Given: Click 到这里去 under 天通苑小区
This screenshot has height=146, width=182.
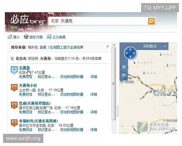Looking at the screenshot, I should pyautogui.click(x=46, y=94).
